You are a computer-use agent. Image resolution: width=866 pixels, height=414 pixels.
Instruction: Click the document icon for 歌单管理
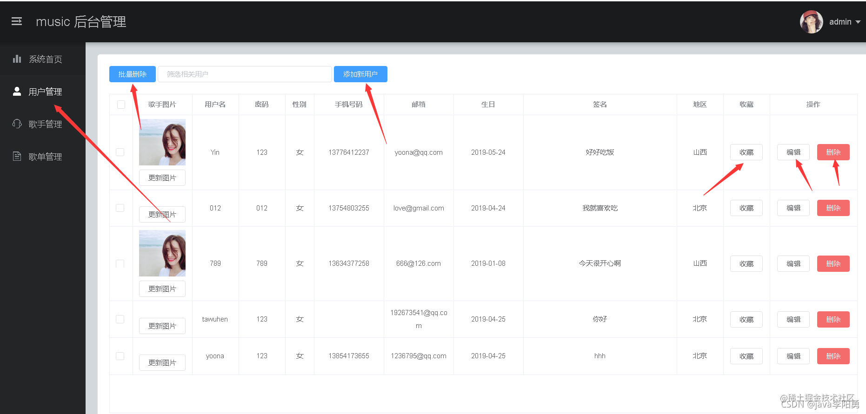click(17, 156)
